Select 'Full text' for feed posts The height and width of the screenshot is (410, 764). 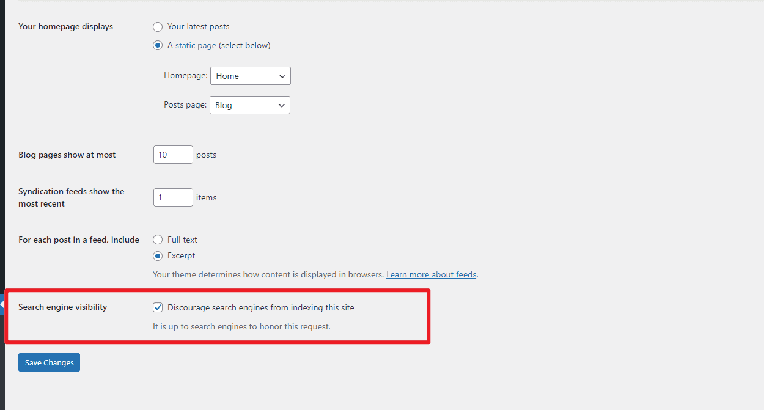(x=158, y=240)
